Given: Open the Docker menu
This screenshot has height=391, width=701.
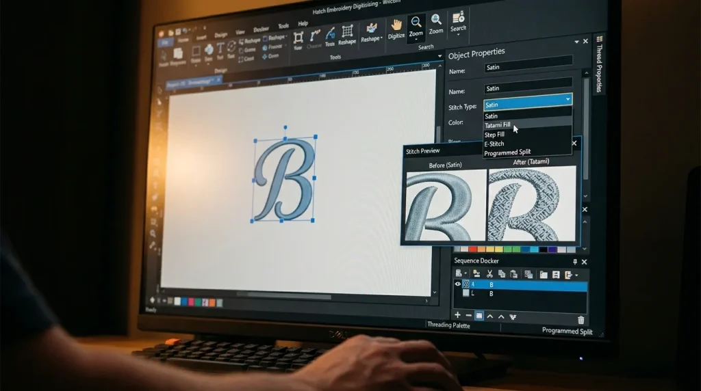Looking at the screenshot, I should click(x=262, y=29).
